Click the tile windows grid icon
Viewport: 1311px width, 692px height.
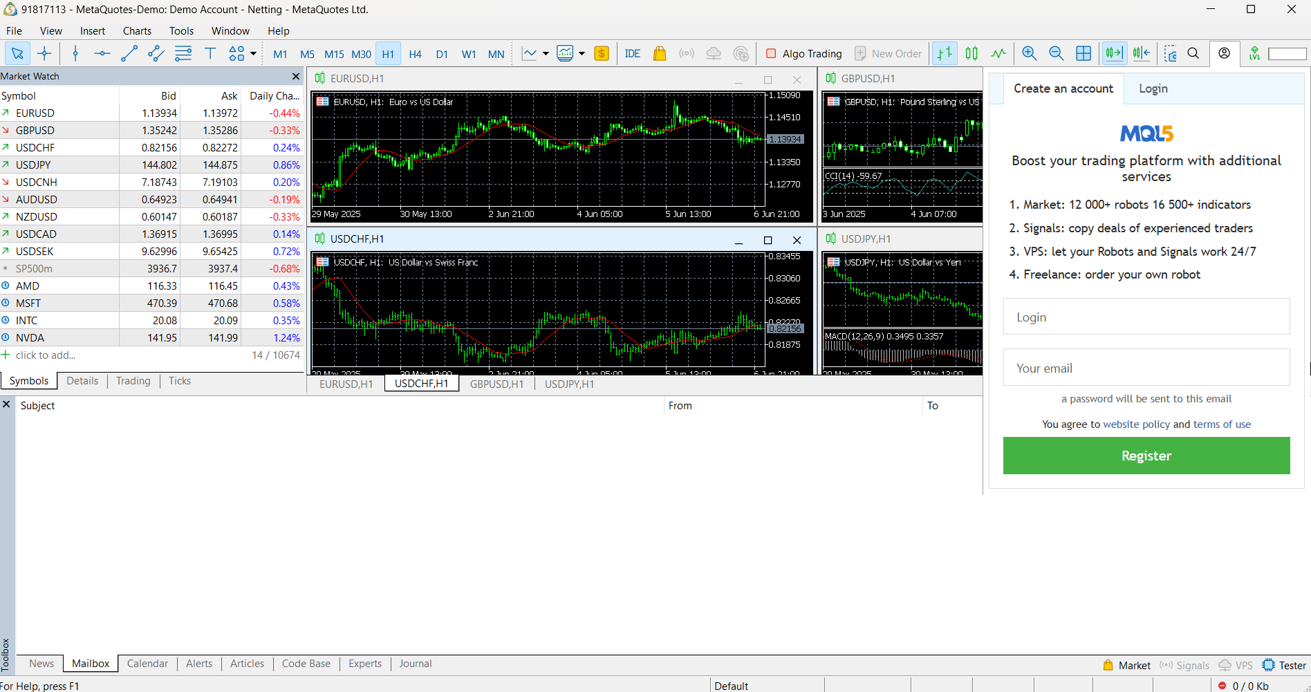click(x=1084, y=54)
